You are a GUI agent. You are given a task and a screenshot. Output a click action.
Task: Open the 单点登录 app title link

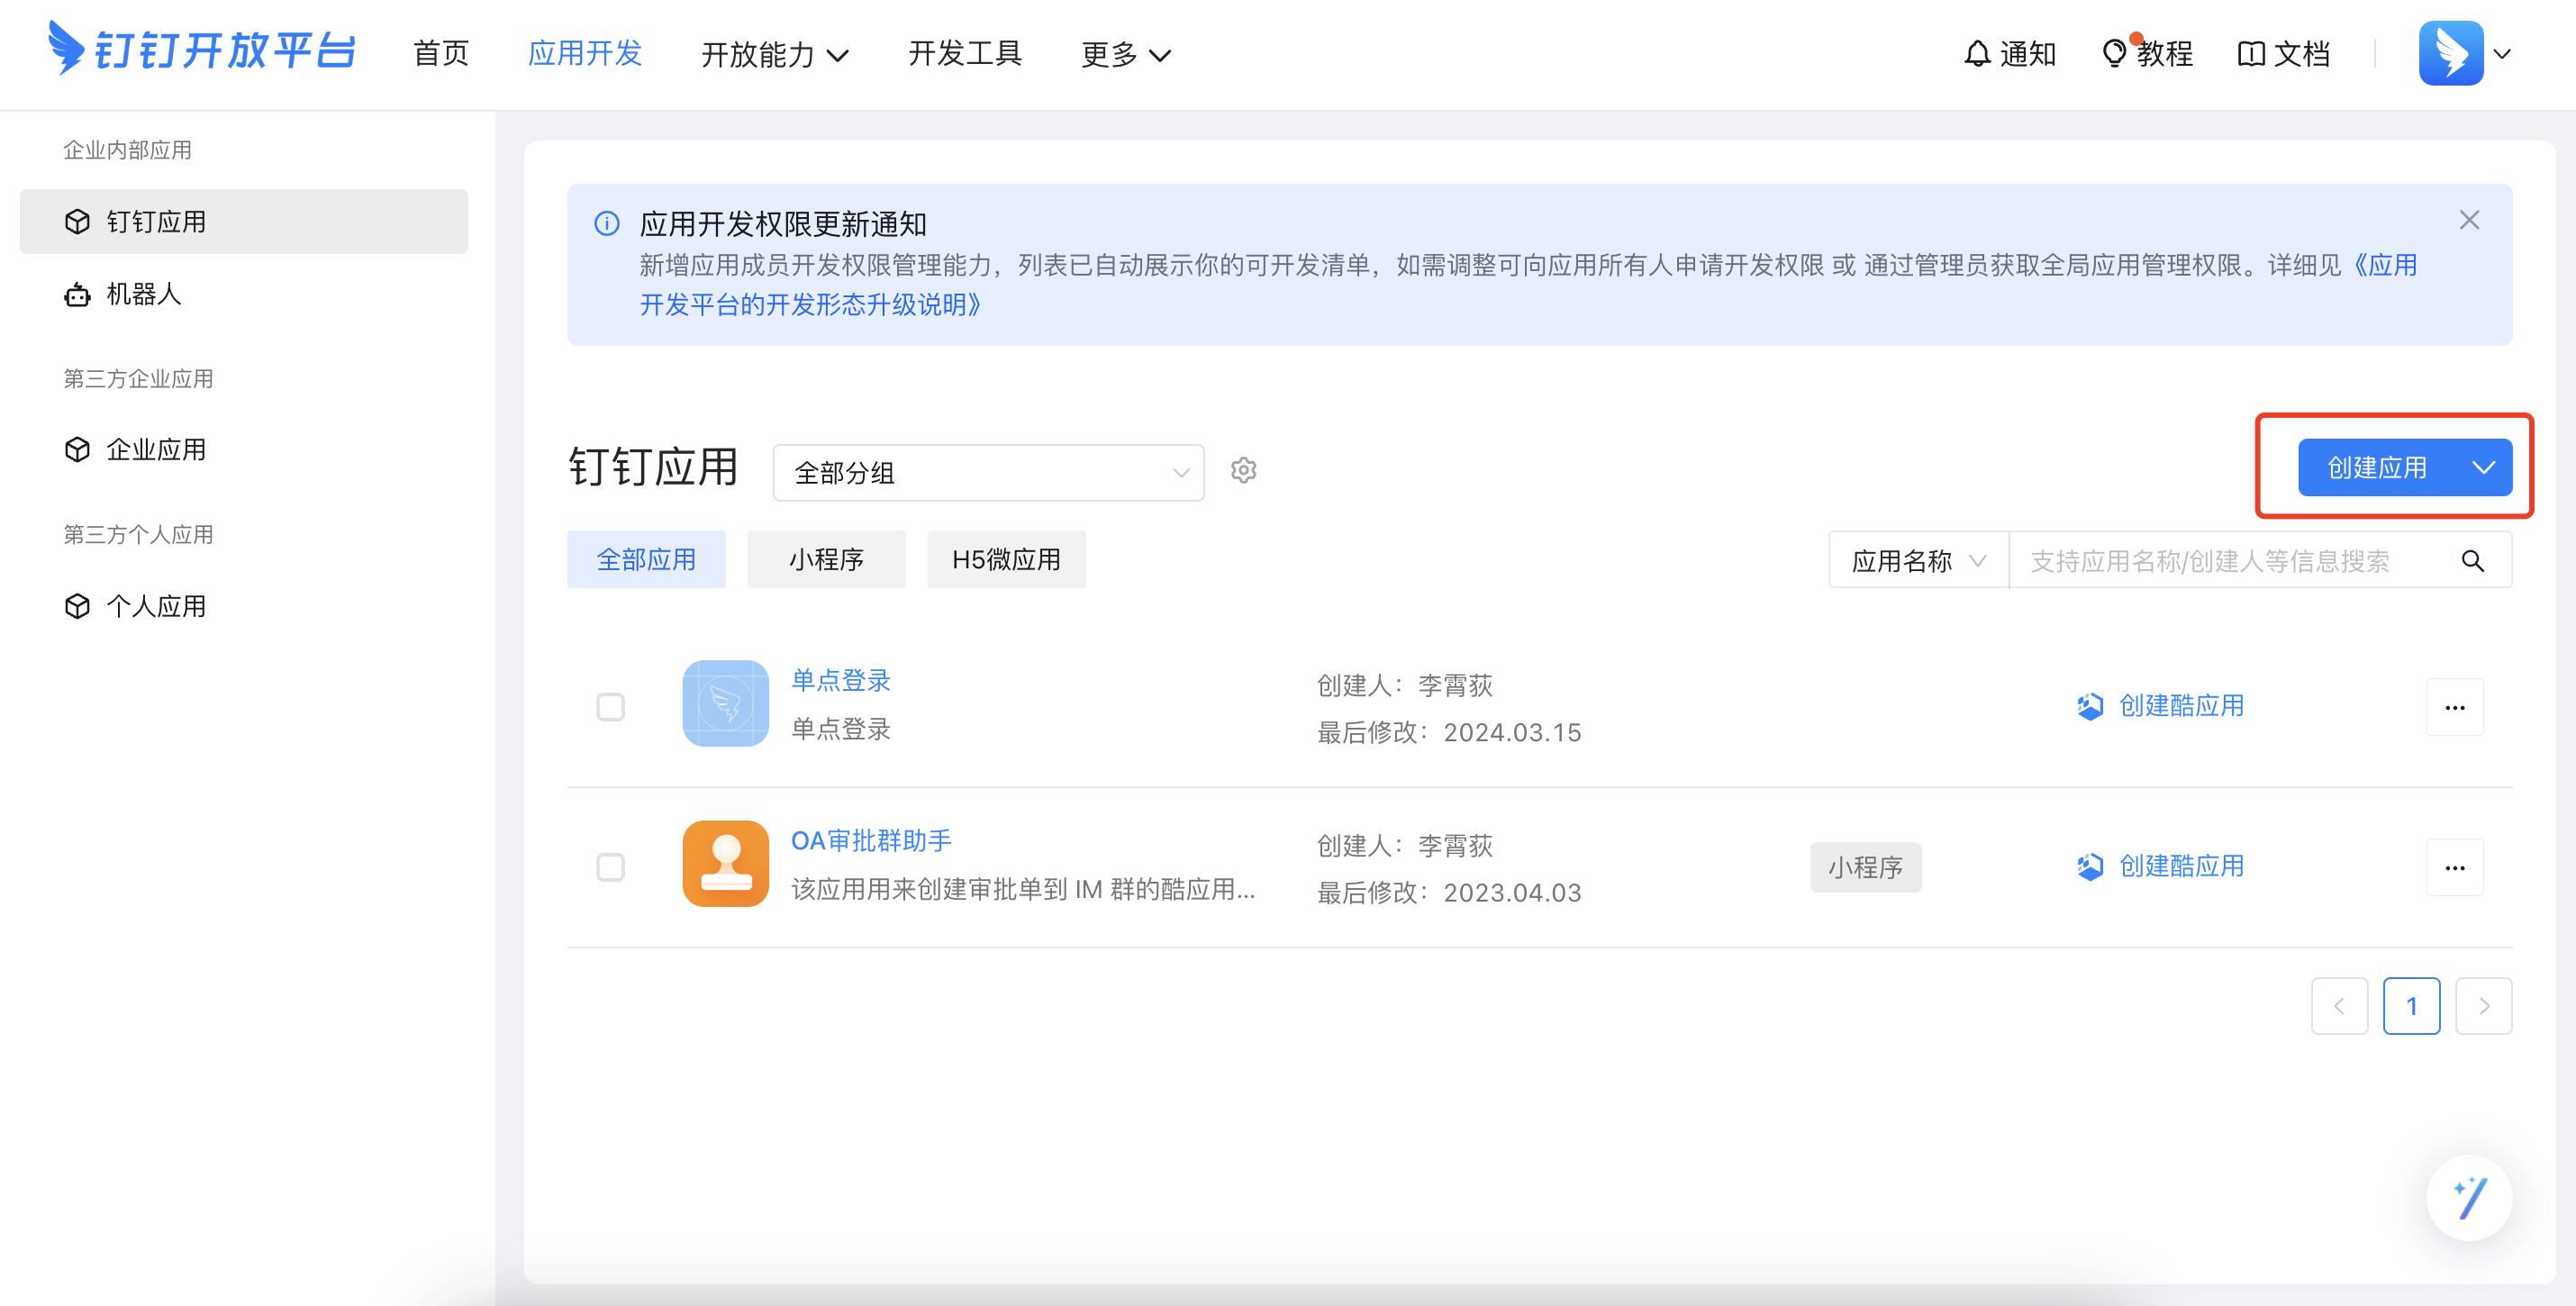pyautogui.click(x=840, y=680)
